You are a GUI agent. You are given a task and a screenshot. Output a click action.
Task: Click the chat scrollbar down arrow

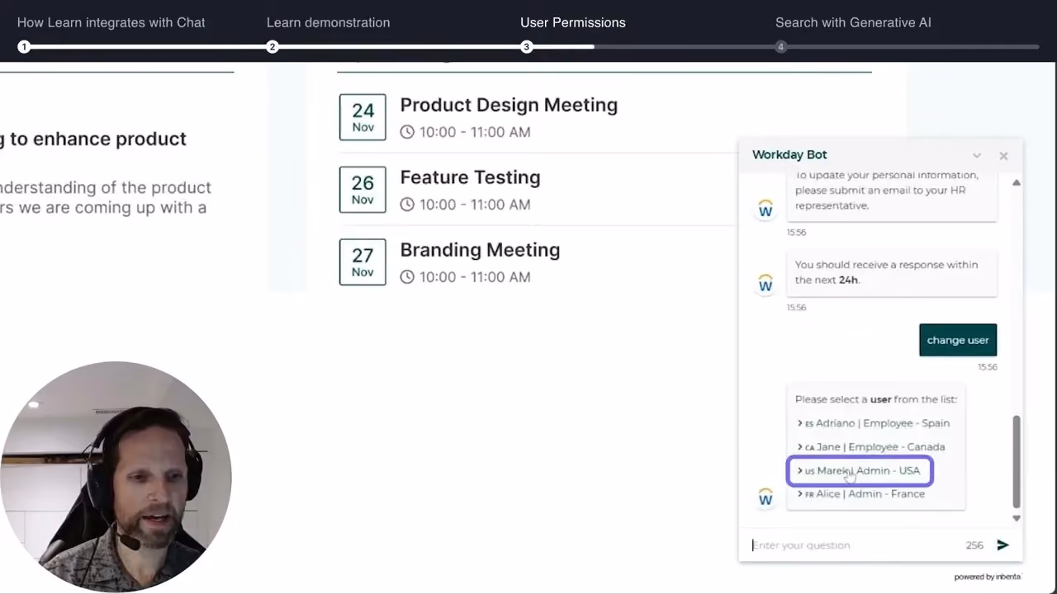click(x=1017, y=518)
